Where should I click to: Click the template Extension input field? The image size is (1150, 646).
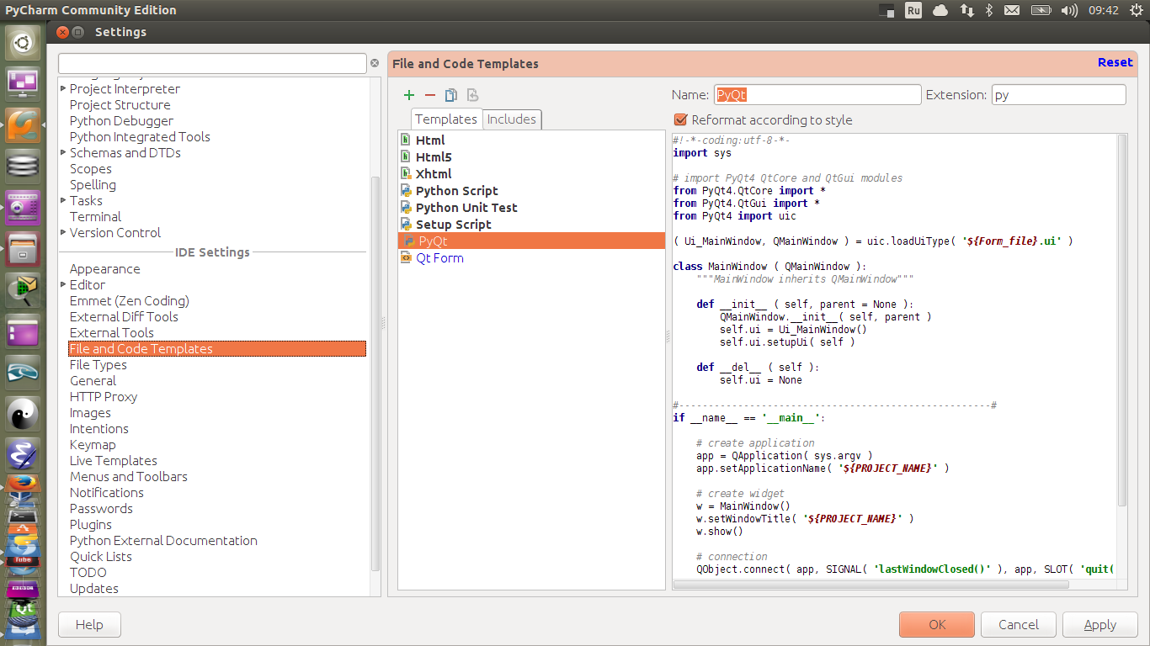tap(1058, 95)
